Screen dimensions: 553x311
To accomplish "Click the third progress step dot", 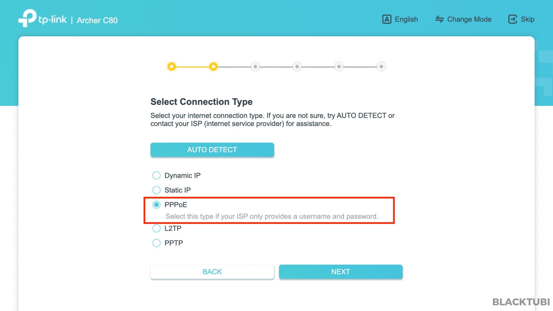I will coord(255,66).
